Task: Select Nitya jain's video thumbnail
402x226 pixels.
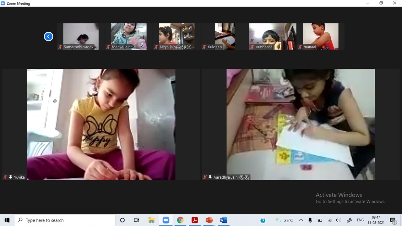Action: pos(177,36)
